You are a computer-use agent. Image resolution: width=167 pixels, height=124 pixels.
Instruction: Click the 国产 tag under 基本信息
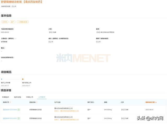pos(13,22)
